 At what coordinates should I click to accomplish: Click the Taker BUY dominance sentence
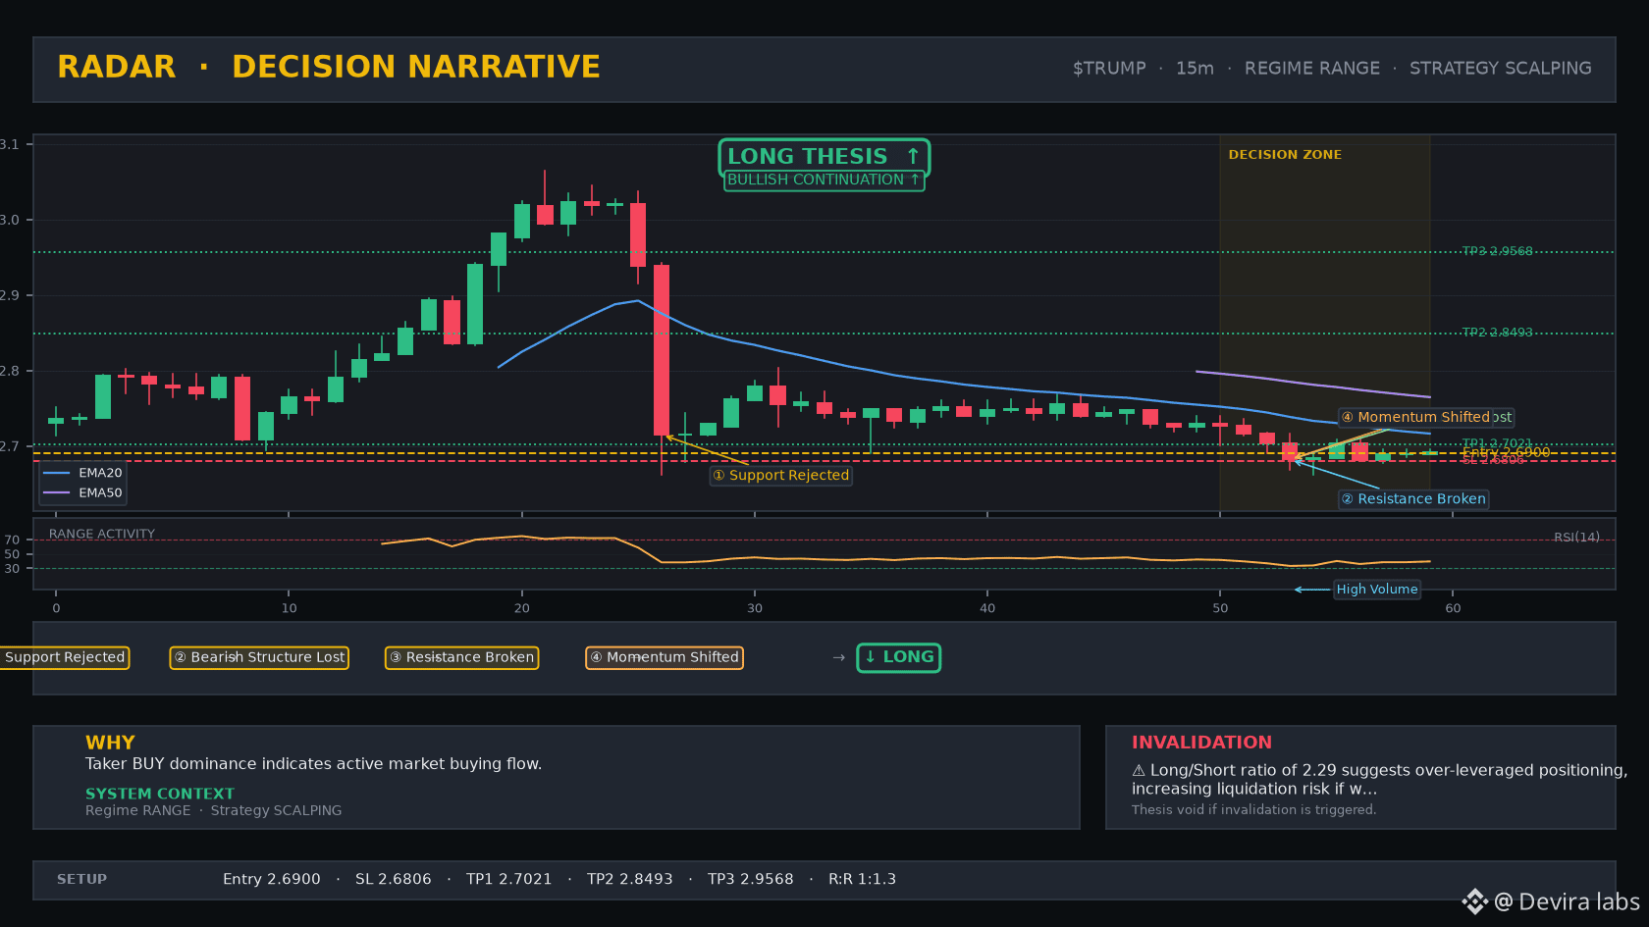tap(313, 764)
